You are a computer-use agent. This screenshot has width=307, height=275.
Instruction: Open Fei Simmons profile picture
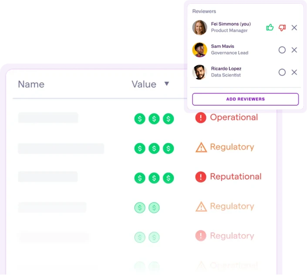pyautogui.click(x=200, y=27)
